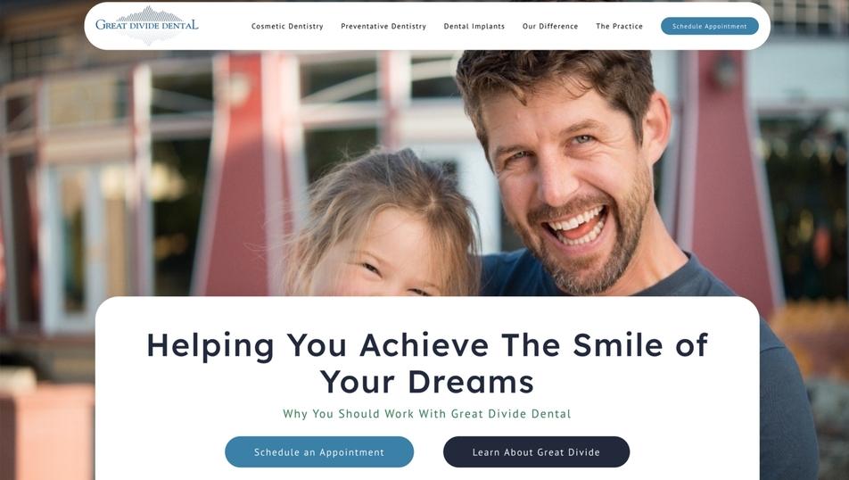The height and width of the screenshot is (480, 849).
Task: Open The Practice navigation item
Action: 619,26
